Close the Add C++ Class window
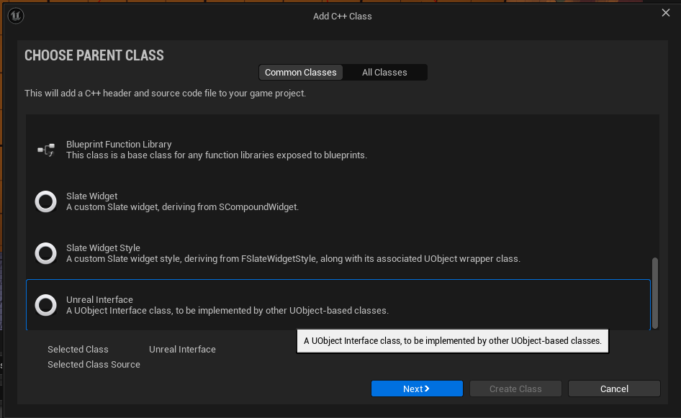 pyautogui.click(x=666, y=13)
